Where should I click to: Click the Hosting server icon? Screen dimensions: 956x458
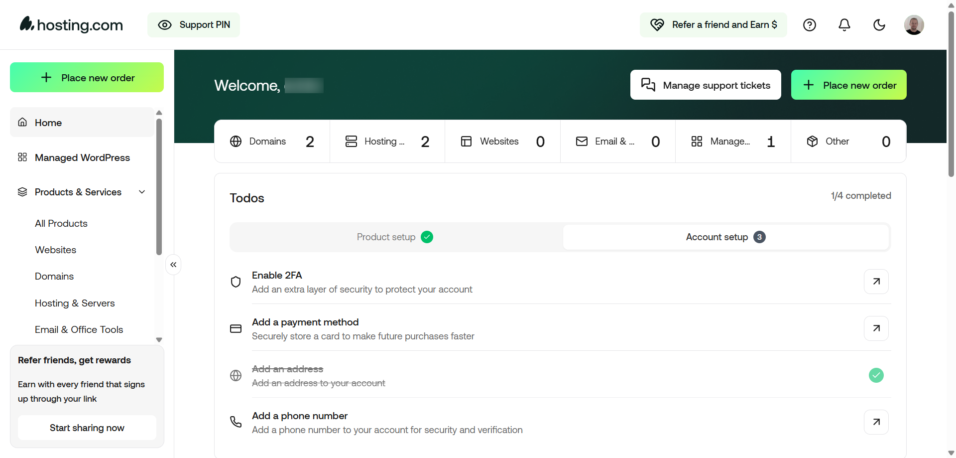click(x=351, y=142)
